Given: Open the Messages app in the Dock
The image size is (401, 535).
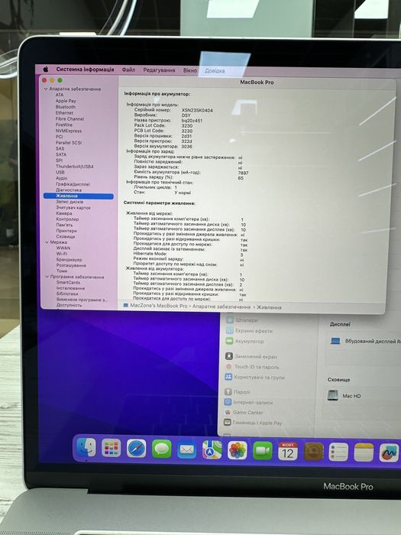Looking at the screenshot, I should [x=162, y=449].
